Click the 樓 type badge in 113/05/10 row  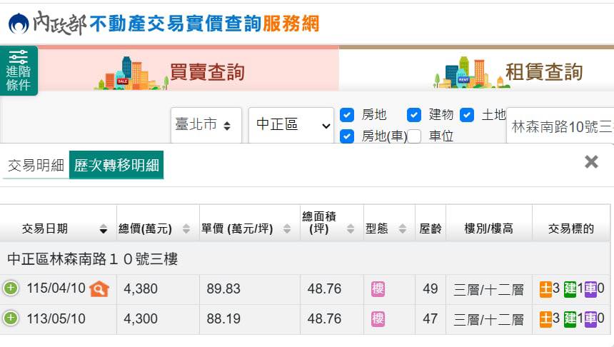(378, 319)
